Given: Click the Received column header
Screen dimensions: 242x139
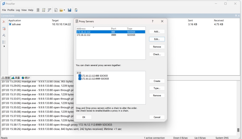Looking at the screenshot, I should pos(219,20).
